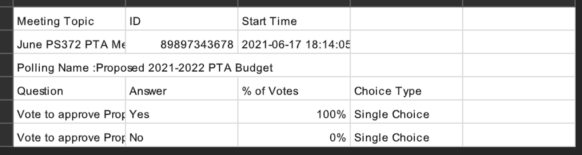Select the % of Votes header cell
The image size is (582, 155).
click(294, 91)
